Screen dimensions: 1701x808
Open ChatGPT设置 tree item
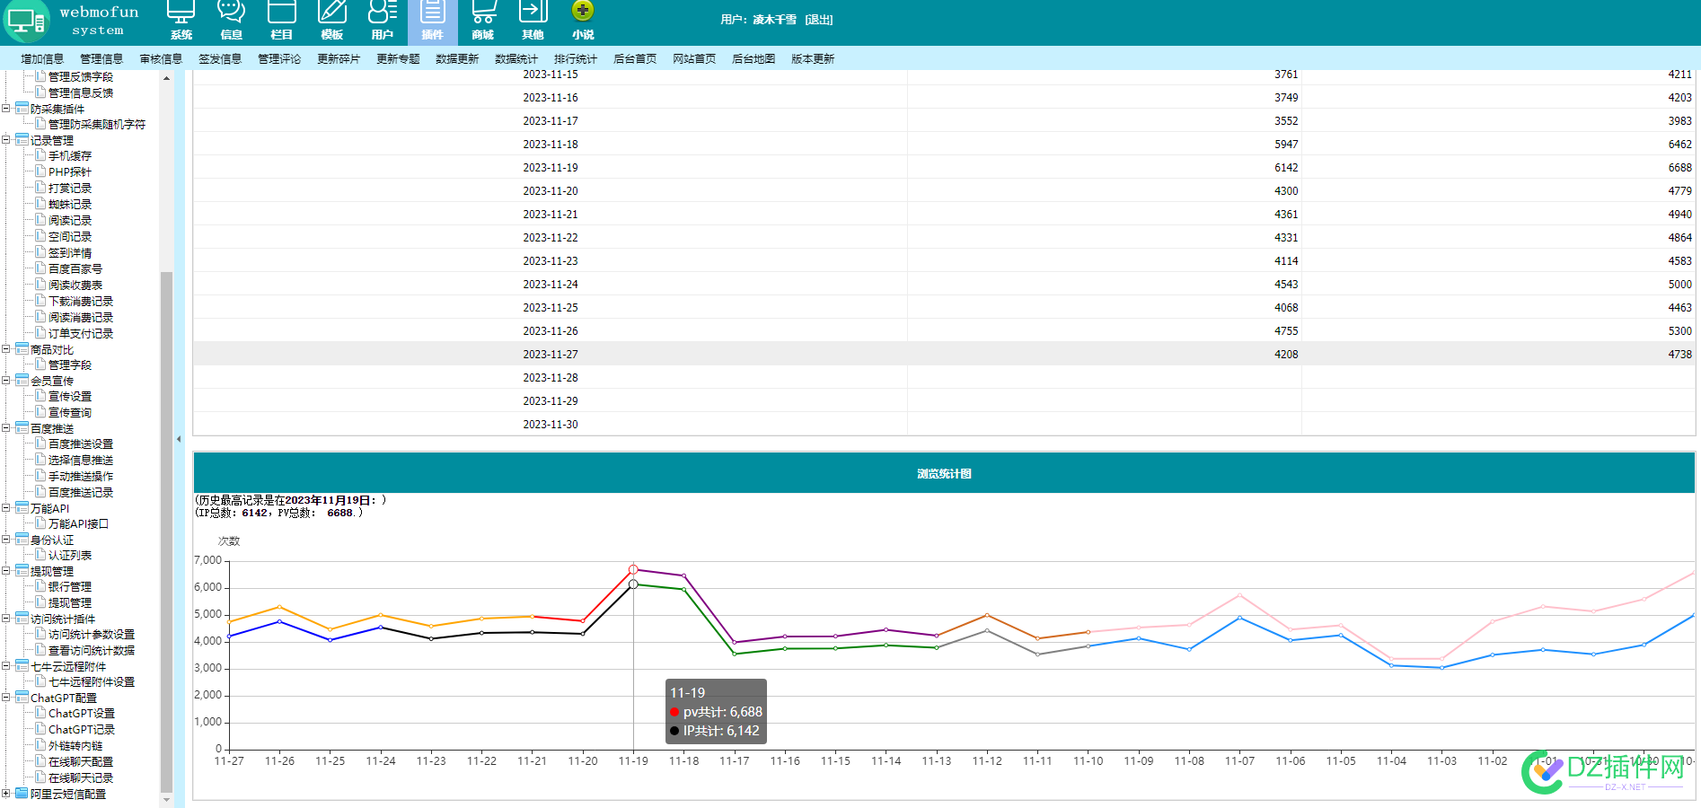82,713
